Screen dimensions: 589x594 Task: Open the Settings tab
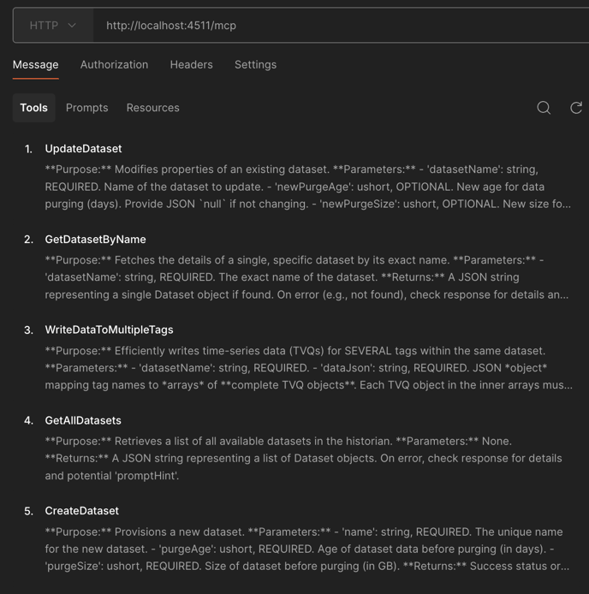tap(255, 65)
